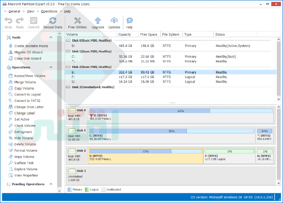Screen dimensions: 283x203
Task: Click the Set Active flag icon
Action: pos(11,119)
